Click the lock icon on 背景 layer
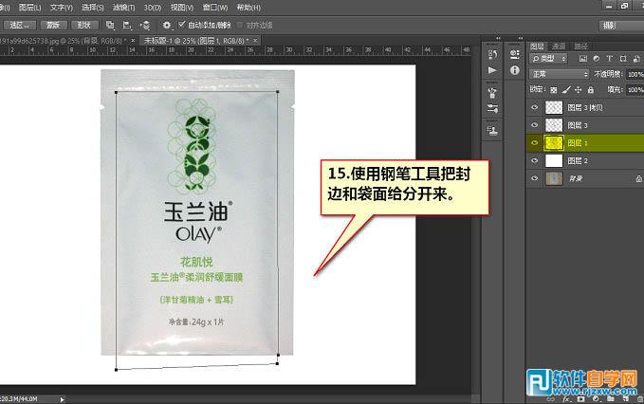 [x=638, y=178]
